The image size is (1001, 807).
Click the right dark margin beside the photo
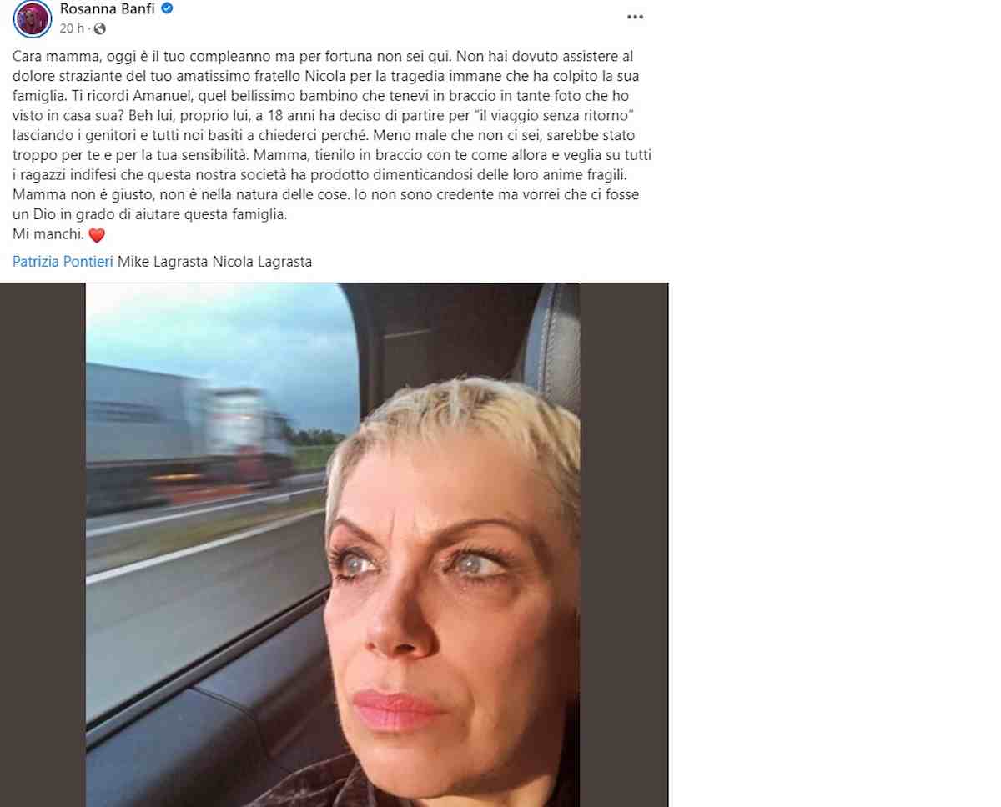pos(624,544)
